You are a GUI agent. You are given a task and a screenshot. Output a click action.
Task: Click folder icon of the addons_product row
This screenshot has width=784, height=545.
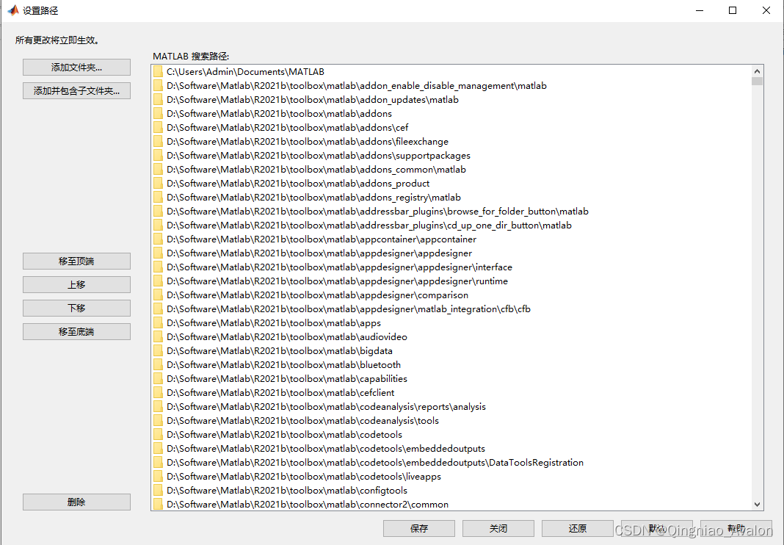pos(158,183)
